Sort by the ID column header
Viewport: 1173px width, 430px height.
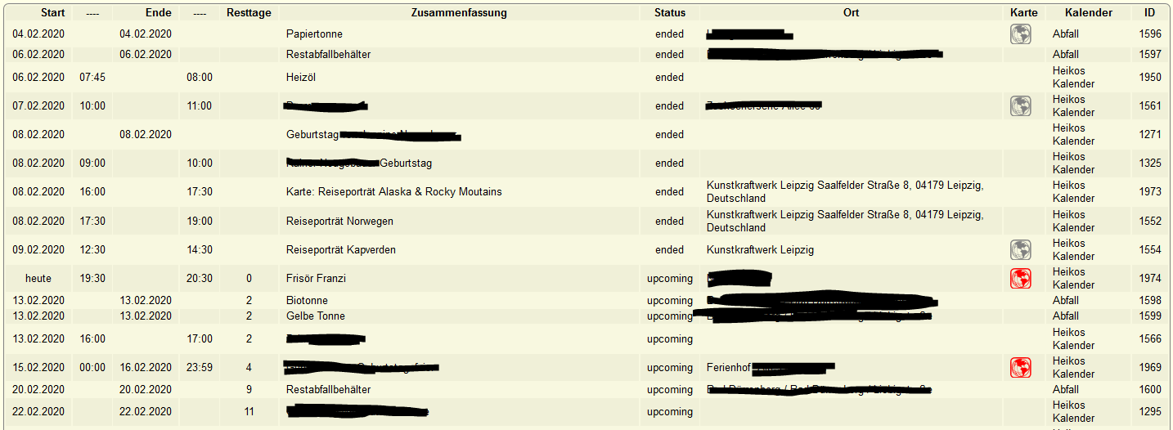coord(1150,12)
